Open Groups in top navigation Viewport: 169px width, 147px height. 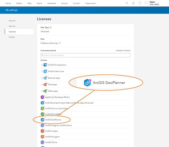pyautogui.click(x=65, y=3)
